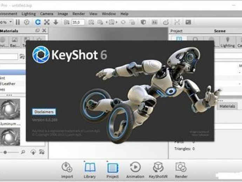Click the rightmost screen toolbar icon

coord(188,22)
